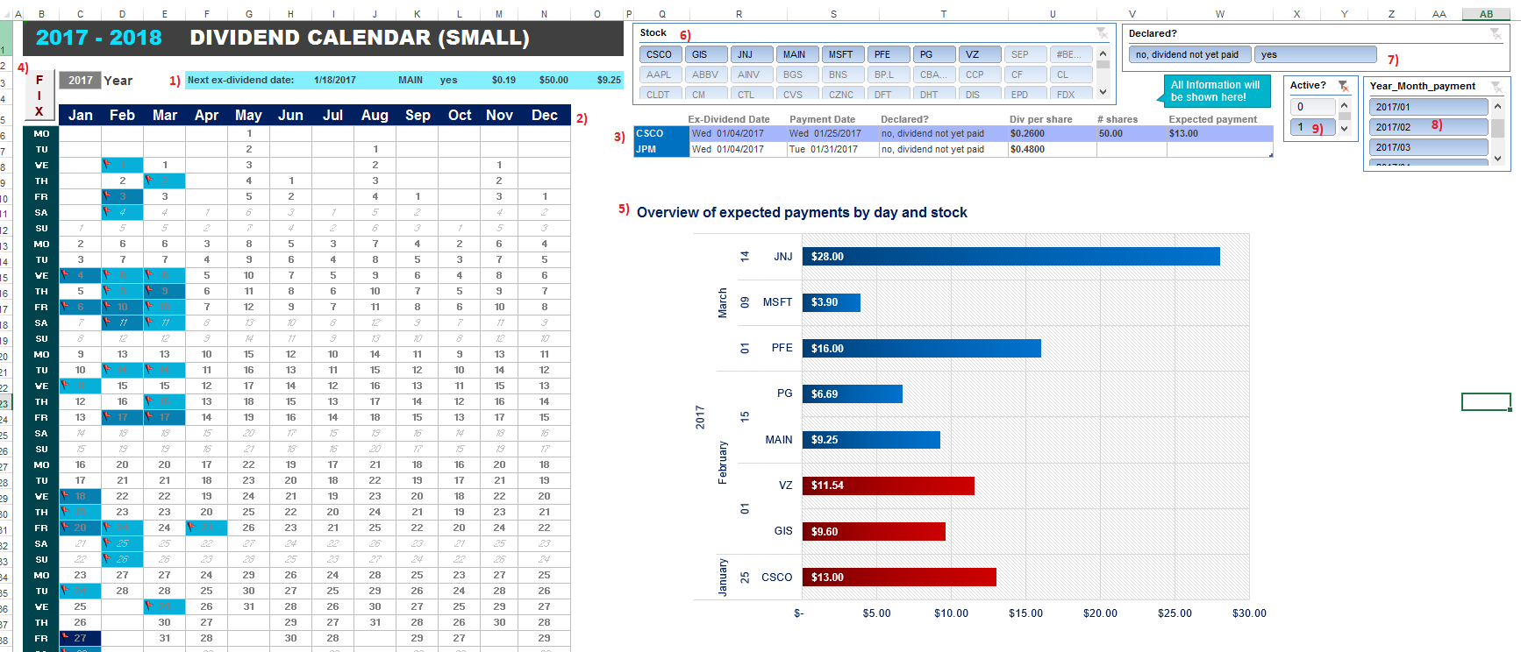Click CSCO $13.00 red chart bar
The width and height of the screenshot is (1521, 652).
(899, 577)
